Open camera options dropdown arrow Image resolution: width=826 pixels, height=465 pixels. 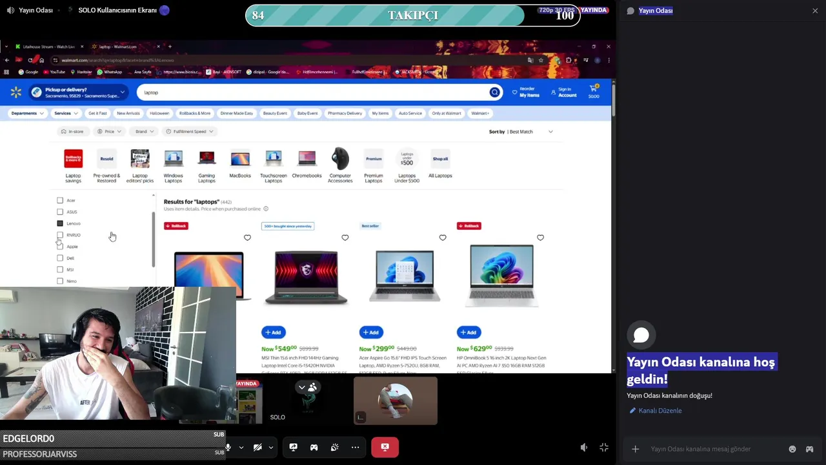[x=271, y=447]
